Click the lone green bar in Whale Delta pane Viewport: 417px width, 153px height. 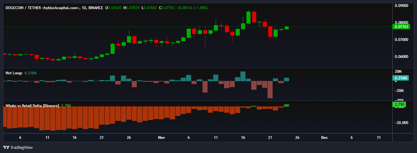[x=287, y=105]
